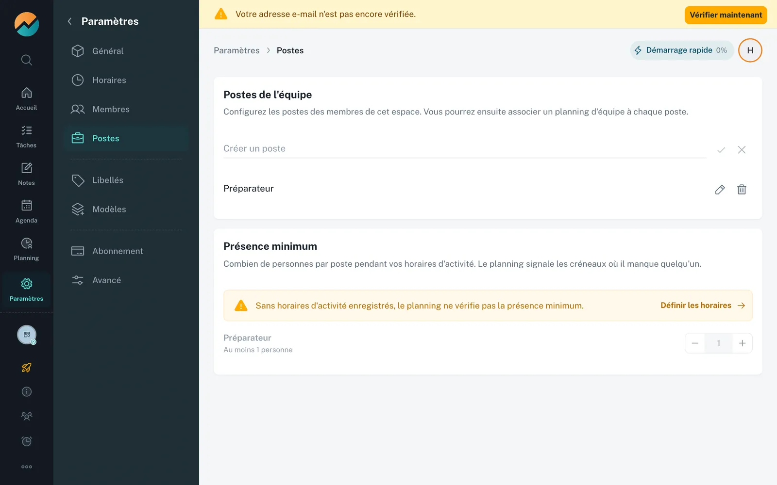The image size is (777, 485).
Task: Click the Préparateur post name in list
Action: [249, 189]
